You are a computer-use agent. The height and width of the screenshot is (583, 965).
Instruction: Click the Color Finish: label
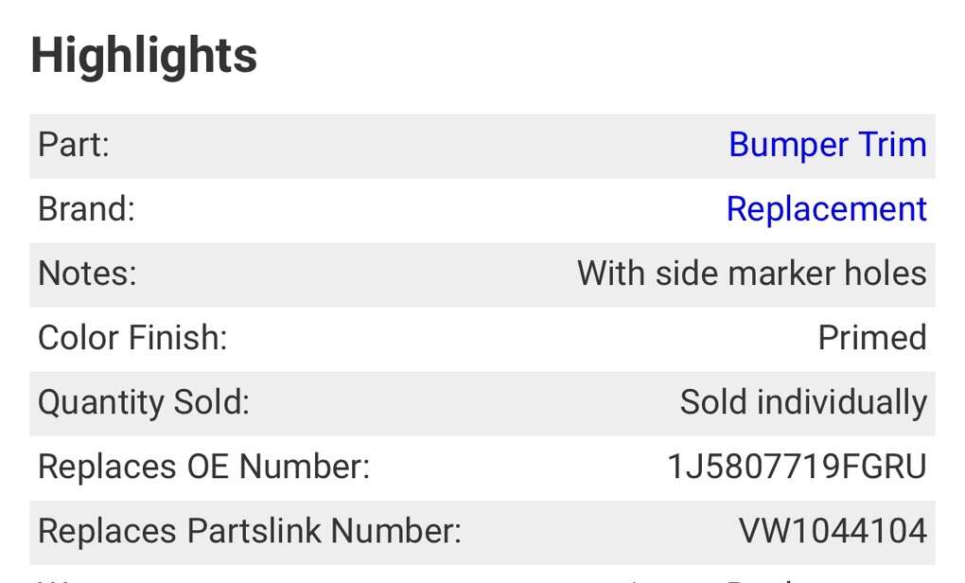132,338
